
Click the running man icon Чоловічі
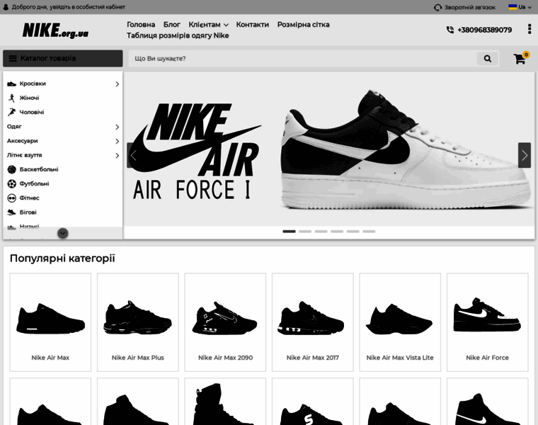pos(11,112)
